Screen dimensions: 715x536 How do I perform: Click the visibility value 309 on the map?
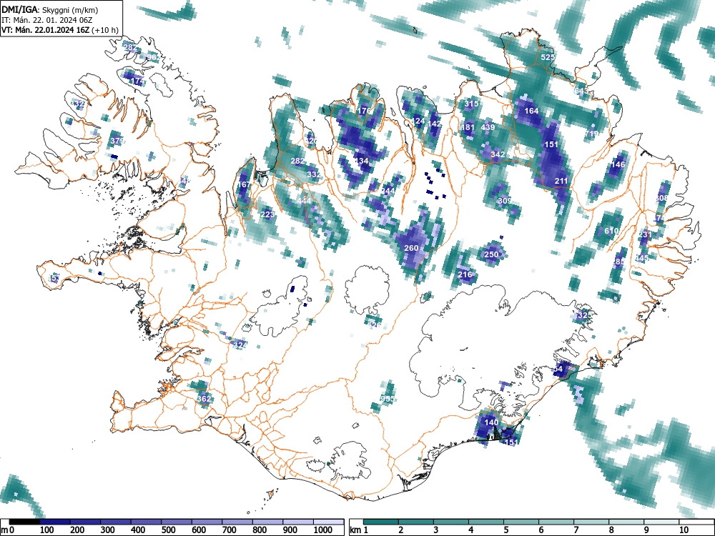505,201
